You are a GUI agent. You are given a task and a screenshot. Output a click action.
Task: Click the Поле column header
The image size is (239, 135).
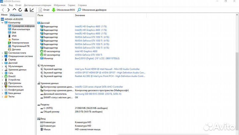[40, 16]
